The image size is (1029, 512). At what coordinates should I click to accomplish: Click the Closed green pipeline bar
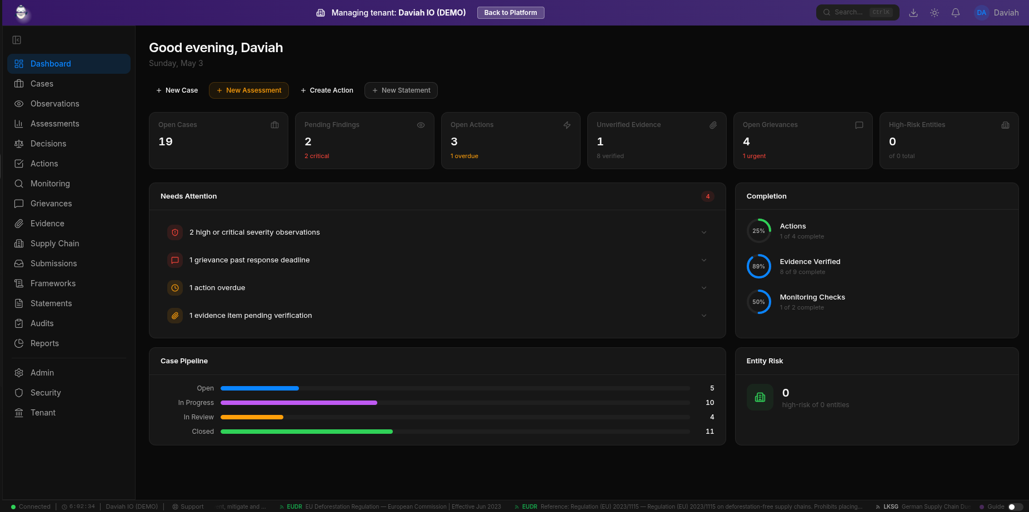coord(307,432)
